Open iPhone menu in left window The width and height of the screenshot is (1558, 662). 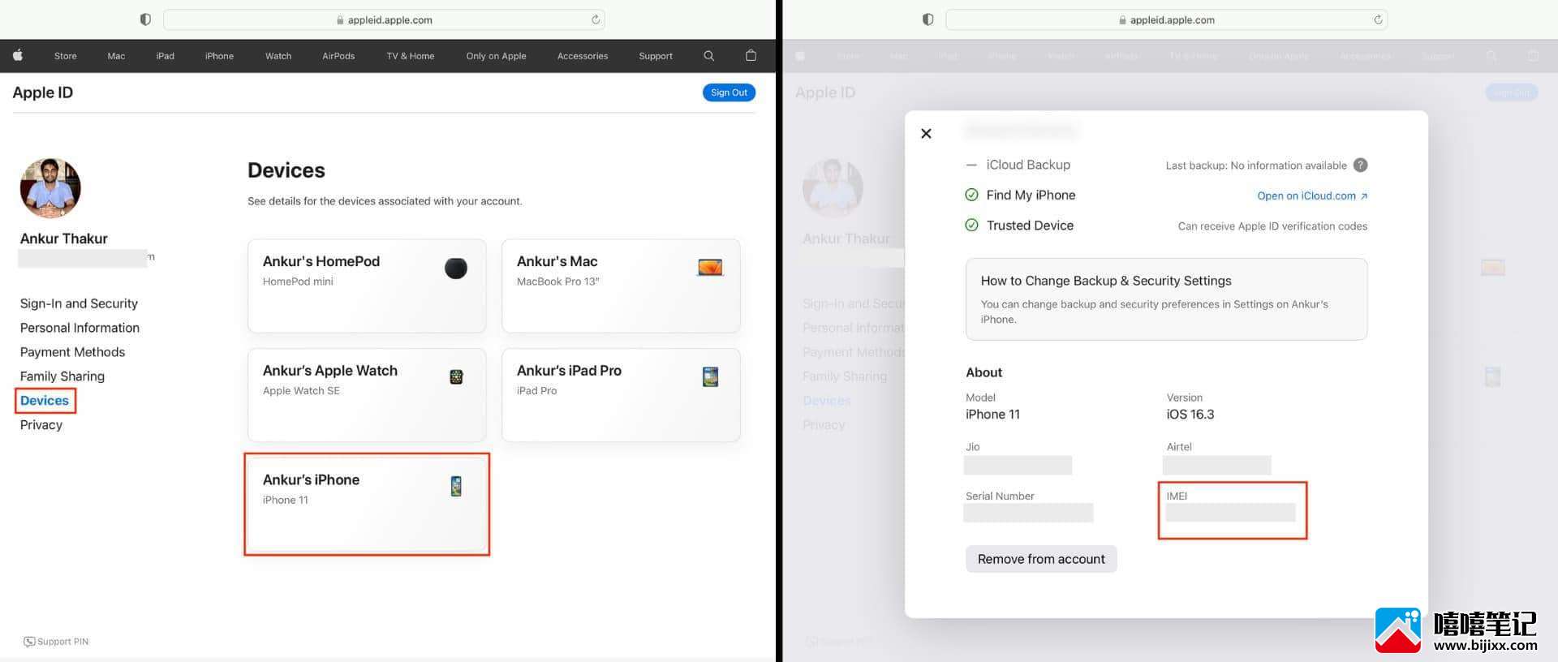point(219,56)
